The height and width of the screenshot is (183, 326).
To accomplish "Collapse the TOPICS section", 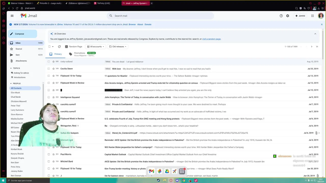I will click(x=11, y=68).
